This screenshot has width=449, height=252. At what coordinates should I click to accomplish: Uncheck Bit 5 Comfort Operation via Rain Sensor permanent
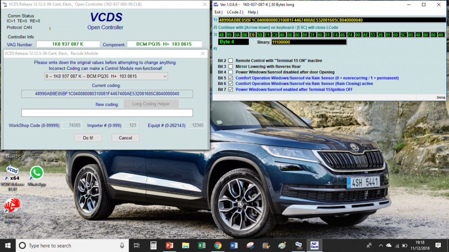[230, 78]
